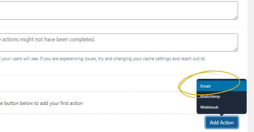Viewport: 254px width, 132px height.
Task: Click the gray vertical scrollbar track on the right
Action: tap(250, 66)
